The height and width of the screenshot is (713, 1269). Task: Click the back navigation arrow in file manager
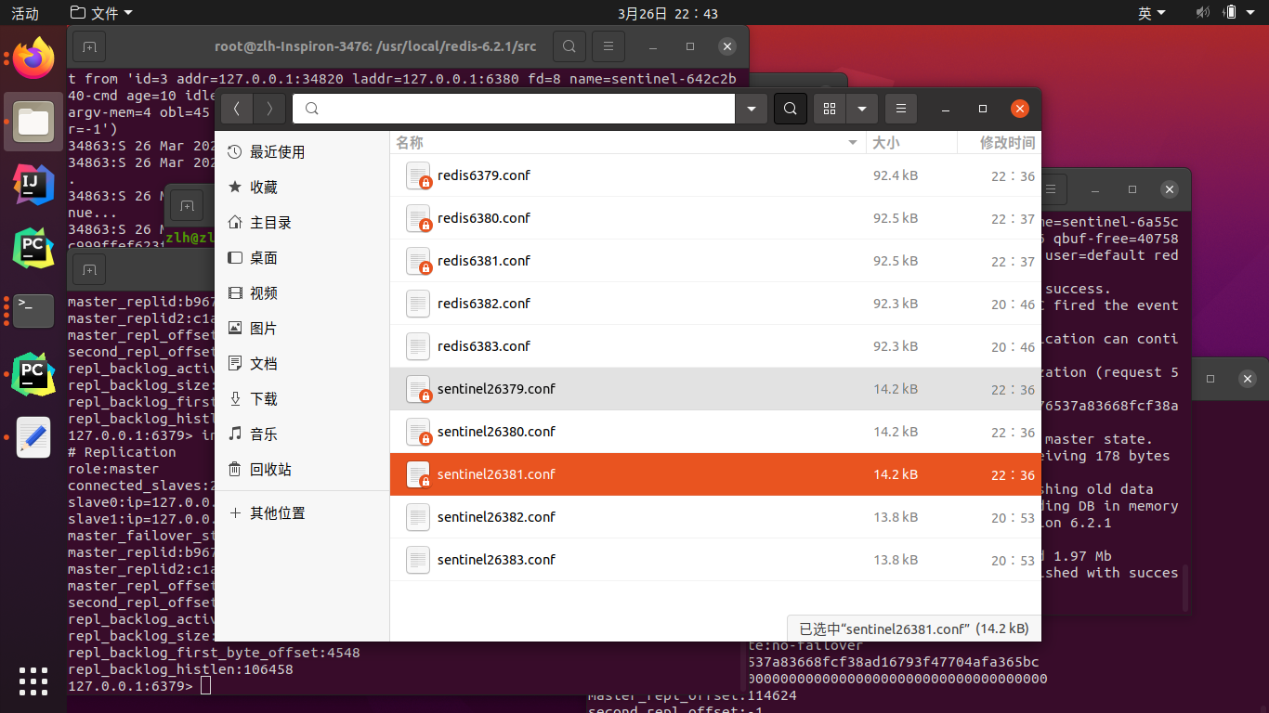click(x=236, y=109)
